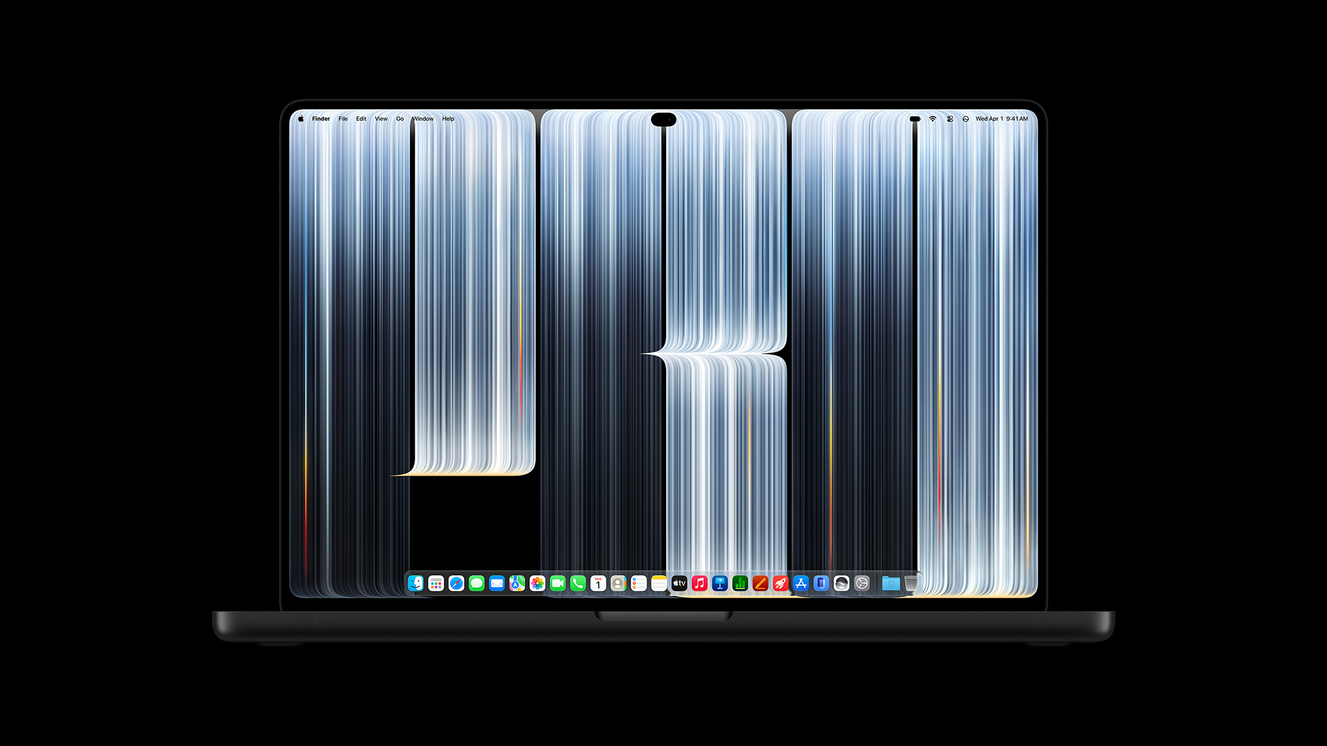Check battery status in the menu bar
This screenshot has height=746, width=1327.
point(915,119)
